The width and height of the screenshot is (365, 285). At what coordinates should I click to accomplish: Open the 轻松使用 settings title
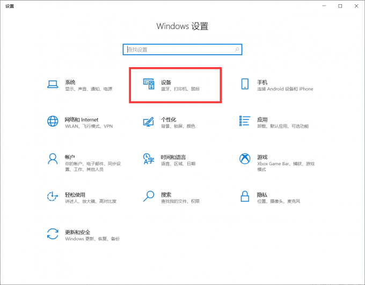click(75, 195)
